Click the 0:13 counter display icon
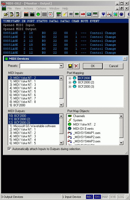The width and height of the screenshot is (130, 200). point(71,14)
